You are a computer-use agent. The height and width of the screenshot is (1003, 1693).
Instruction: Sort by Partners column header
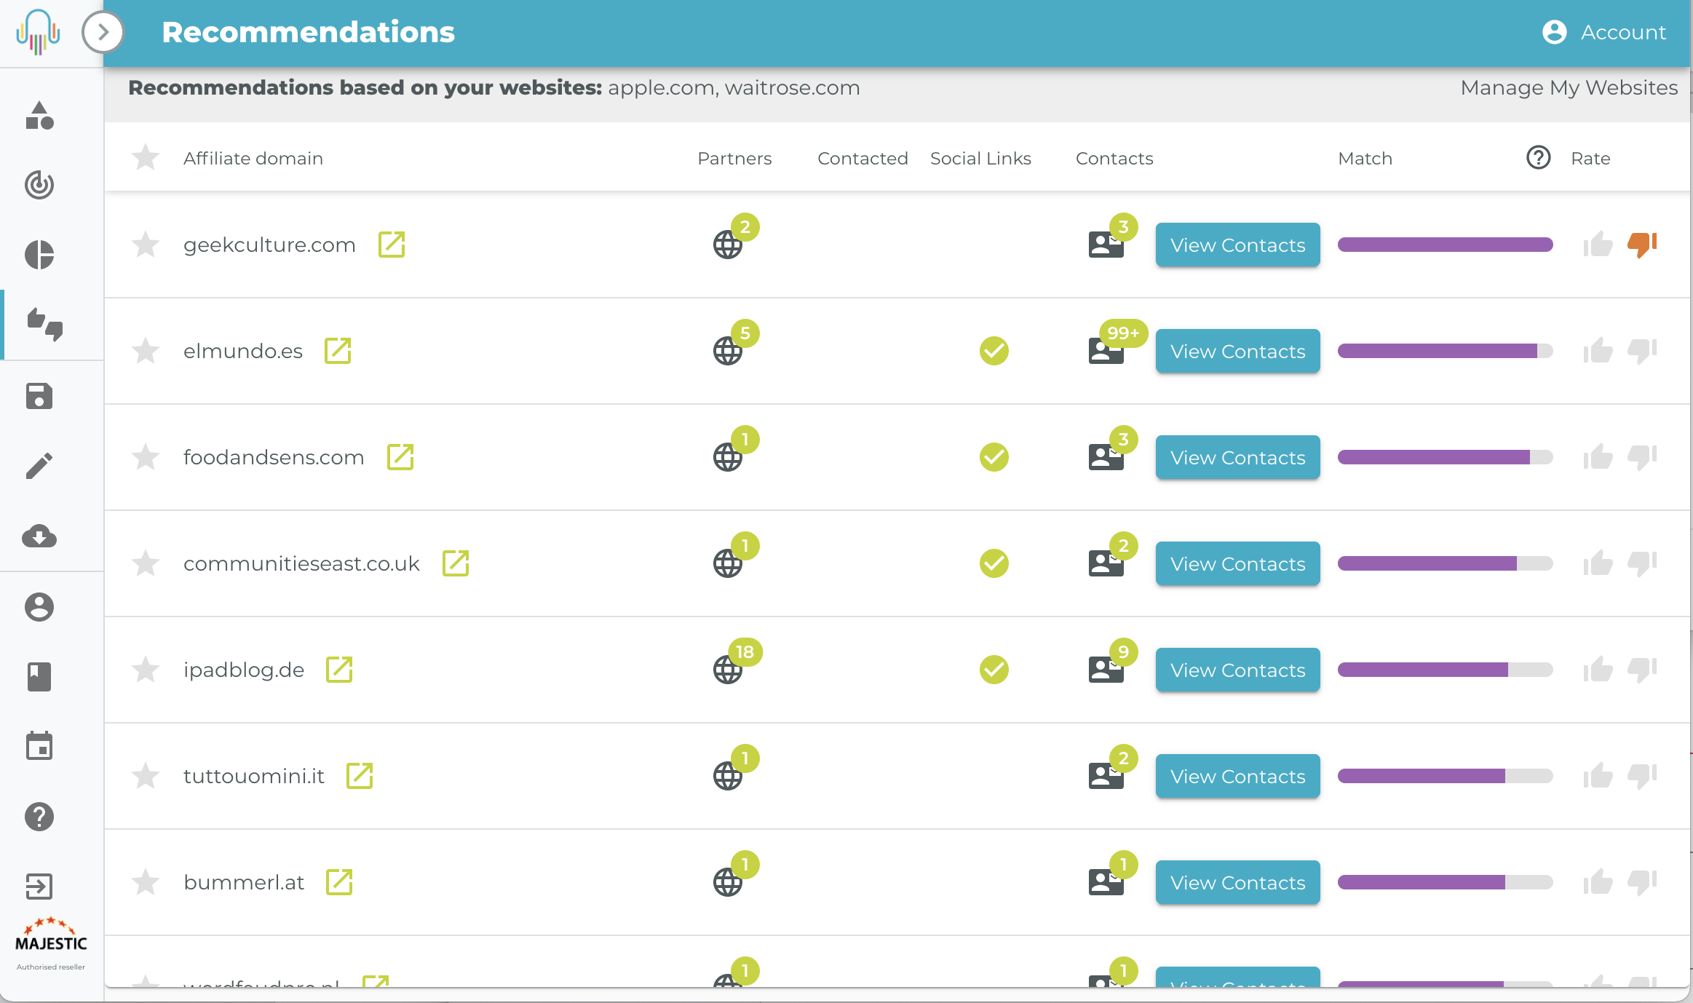click(x=734, y=158)
